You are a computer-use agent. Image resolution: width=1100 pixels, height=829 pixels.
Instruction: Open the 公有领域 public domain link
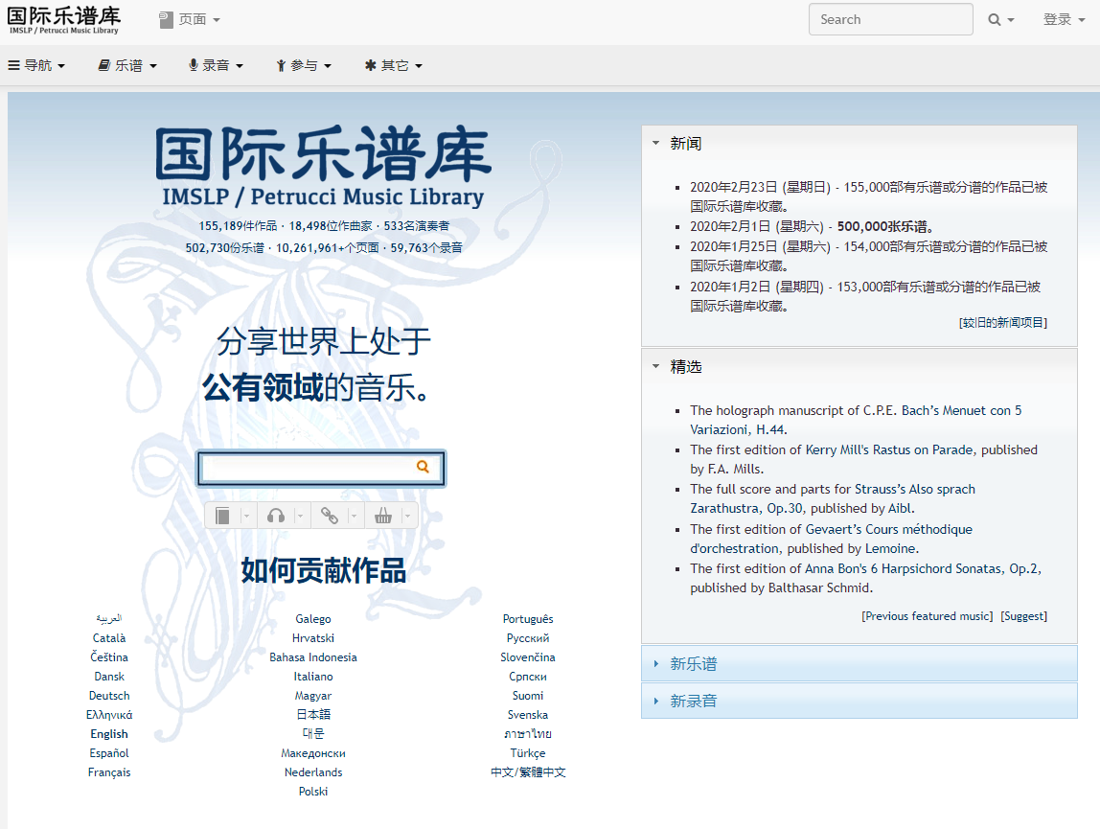click(264, 387)
